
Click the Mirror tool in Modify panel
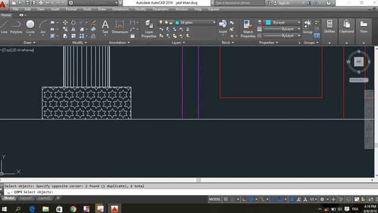[73, 29]
